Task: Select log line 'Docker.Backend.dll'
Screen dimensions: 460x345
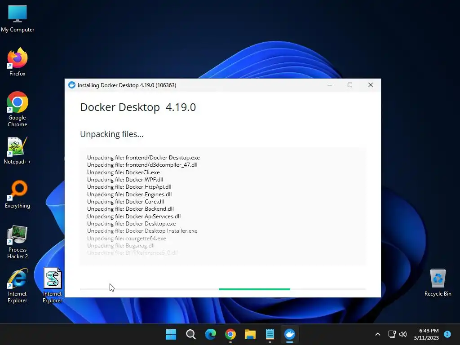Action: 131,209
